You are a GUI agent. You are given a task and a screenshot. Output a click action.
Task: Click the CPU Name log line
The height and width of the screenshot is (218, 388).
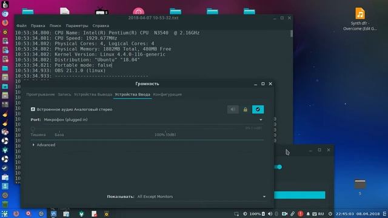(x=107, y=33)
